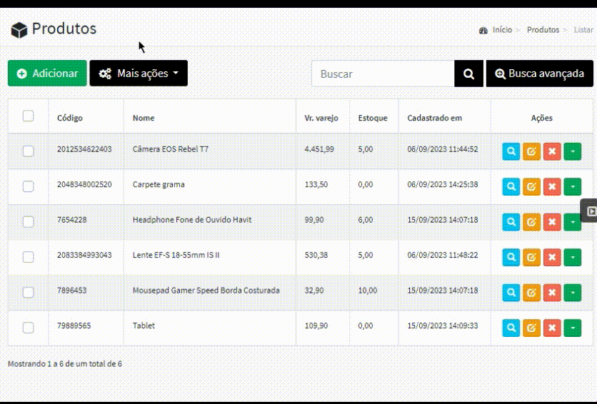Click the green Adicionar button
The width and height of the screenshot is (597, 404).
(x=47, y=73)
